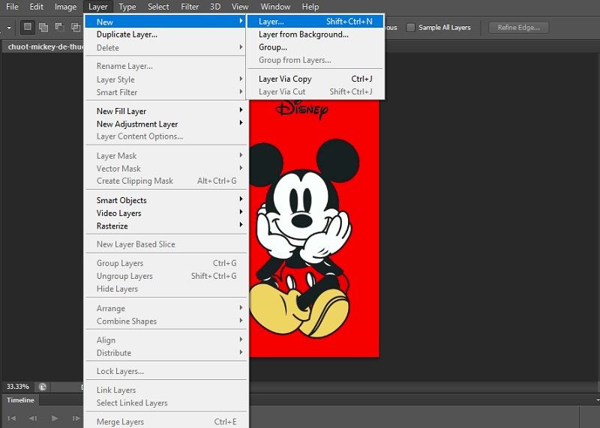Go to first frame in Timeline
This screenshot has height=428, width=600.
[x=11, y=418]
